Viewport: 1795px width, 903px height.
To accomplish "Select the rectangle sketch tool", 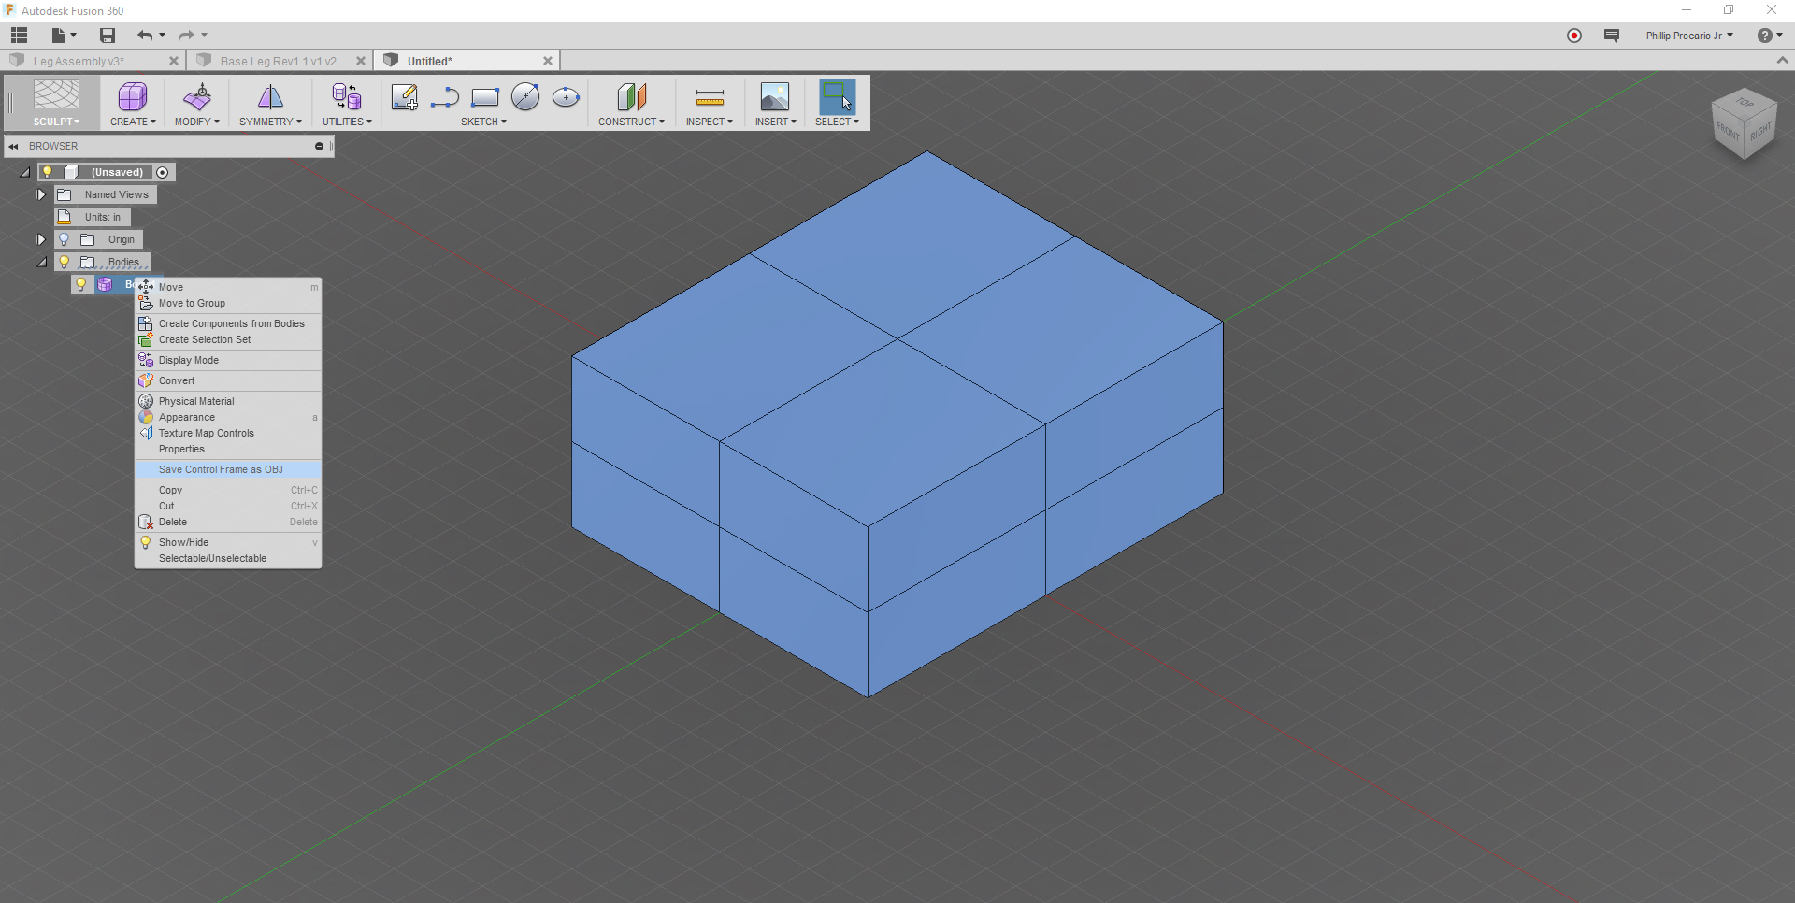I will click(x=484, y=97).
